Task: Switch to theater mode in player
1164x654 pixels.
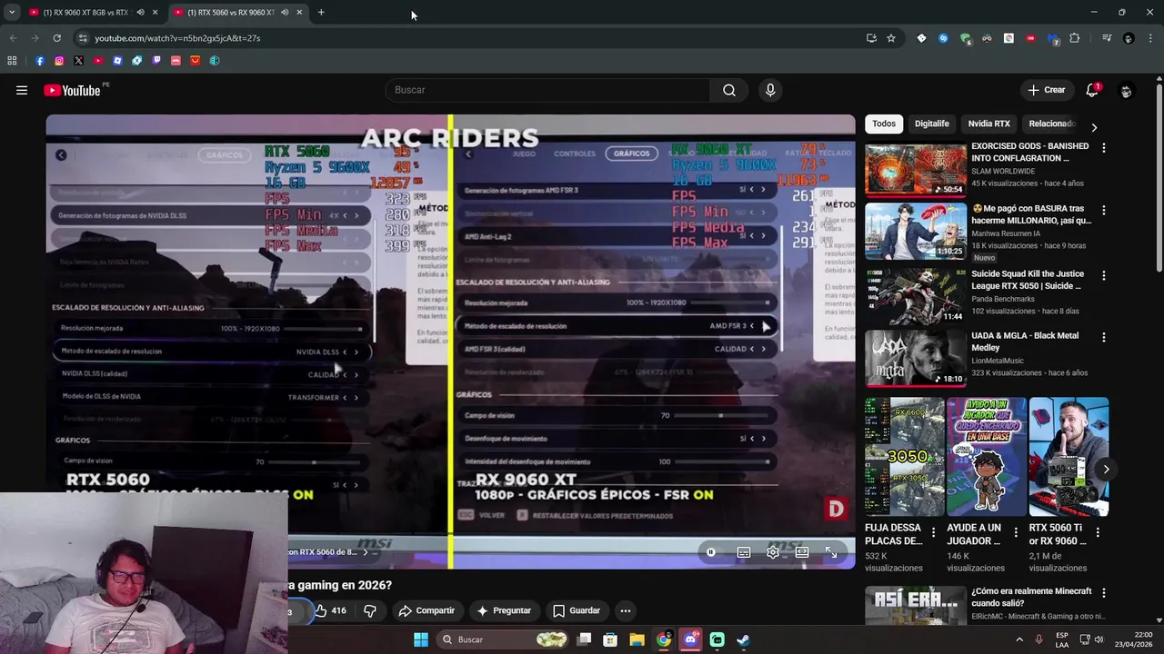Action: pos(802,552)
